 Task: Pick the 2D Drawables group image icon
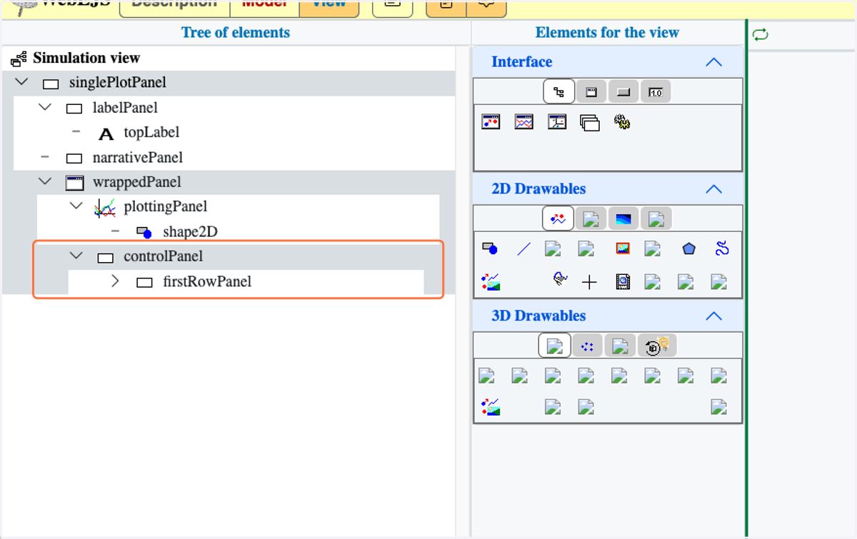pos(491,282)
